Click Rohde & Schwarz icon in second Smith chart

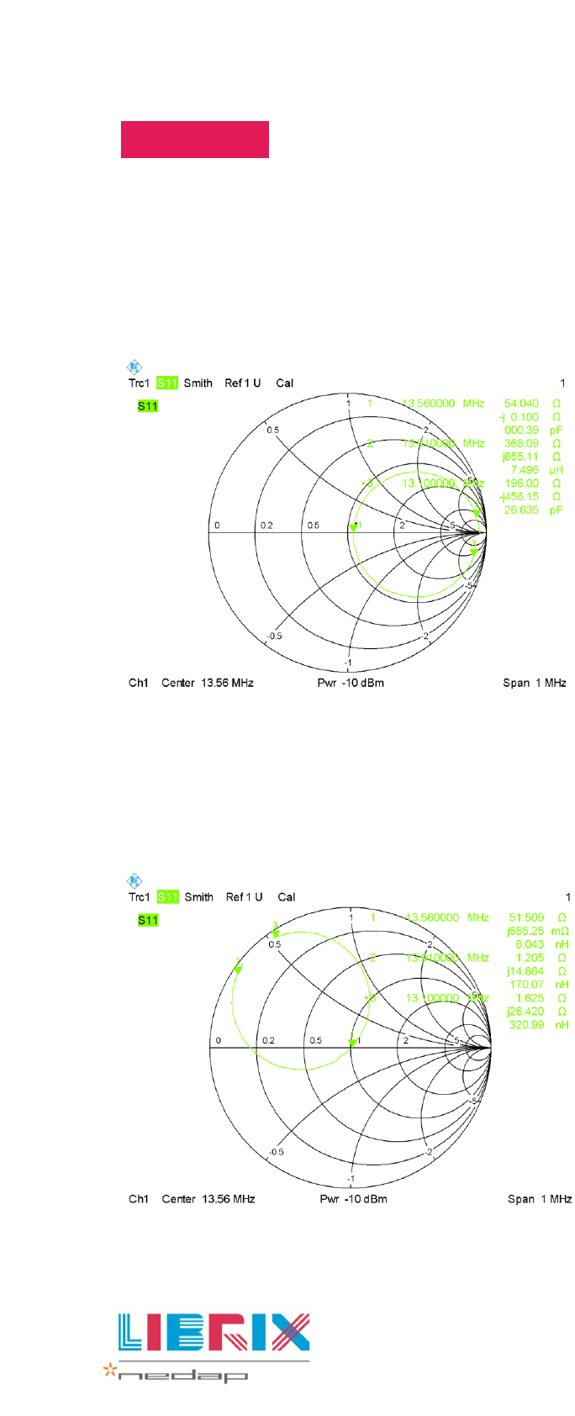point(135,881)
